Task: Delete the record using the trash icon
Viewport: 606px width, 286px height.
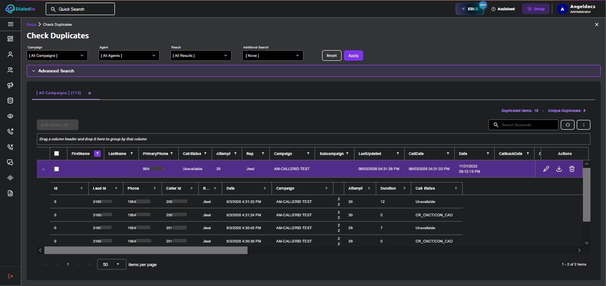Action: coord(572,169)
